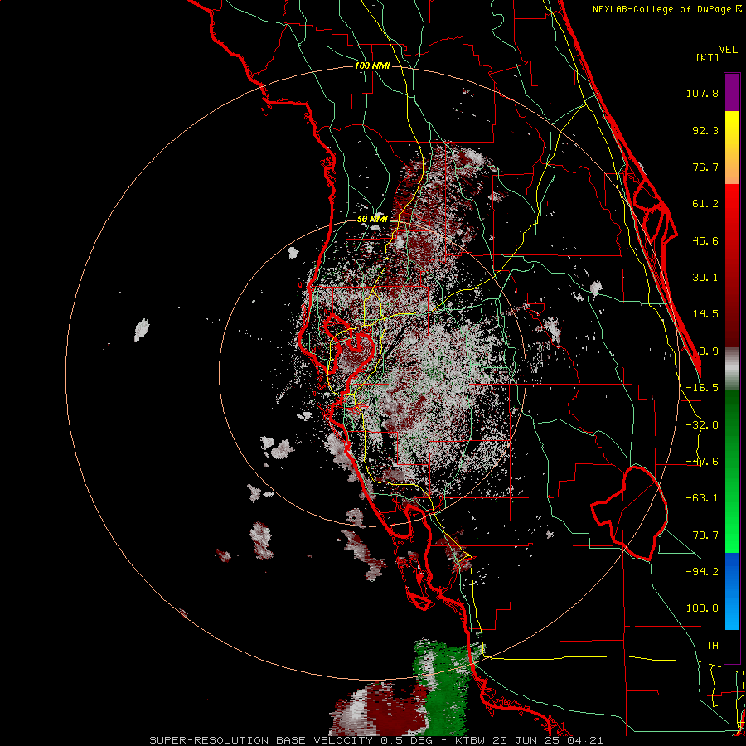Image resolution: width=746 pixels, height=746 pixels.
Task: Pick the gray near-zero segment of the color bar
Action: pyautogui.click(x=732, y=369)
